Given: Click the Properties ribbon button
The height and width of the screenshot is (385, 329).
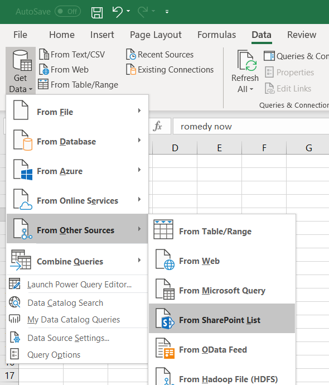Looking at the screenshot, I should coord(289,73).
